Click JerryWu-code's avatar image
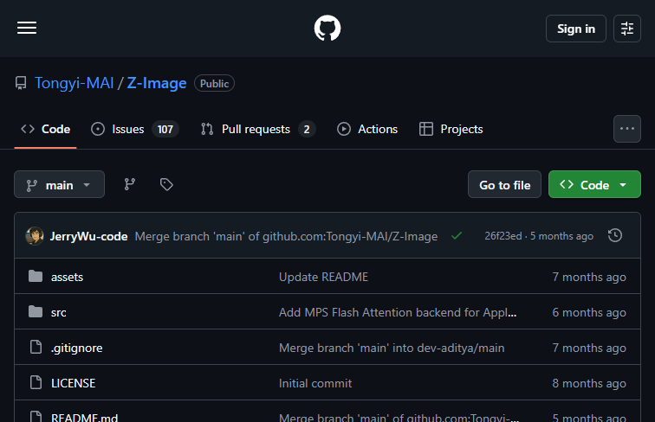Viewport: 655px width, 422px height. coord(35,236)
